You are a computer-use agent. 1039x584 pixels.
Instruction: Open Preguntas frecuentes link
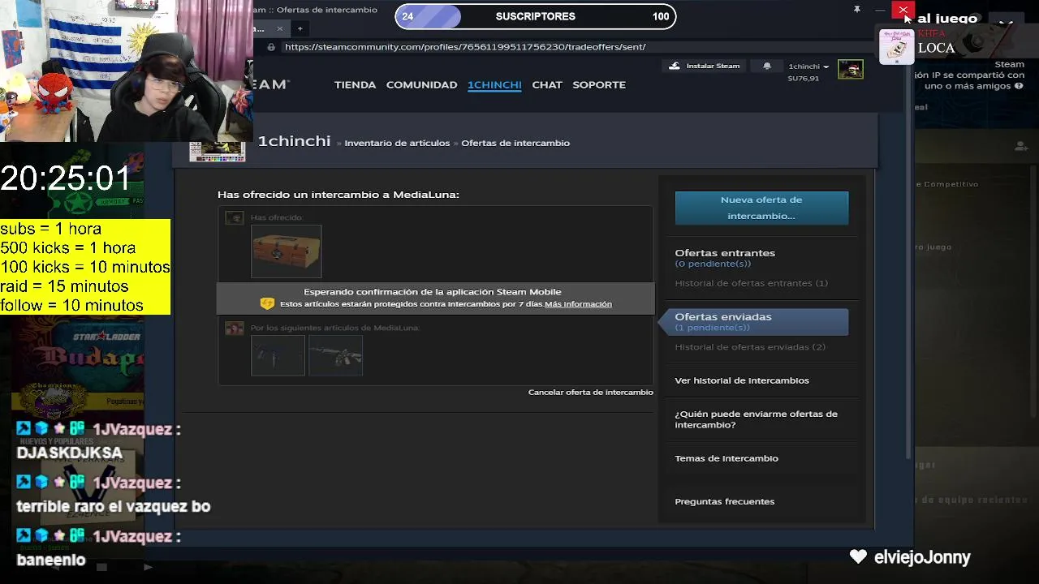[x=725, y=501]
